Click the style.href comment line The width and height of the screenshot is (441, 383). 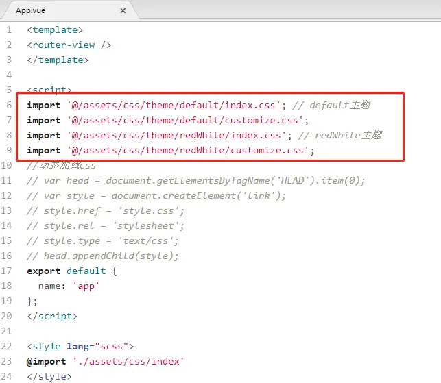click(x=106, y=211)
